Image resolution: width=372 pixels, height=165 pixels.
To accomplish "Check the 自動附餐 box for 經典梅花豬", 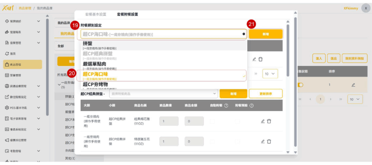I will coord(213,121).
